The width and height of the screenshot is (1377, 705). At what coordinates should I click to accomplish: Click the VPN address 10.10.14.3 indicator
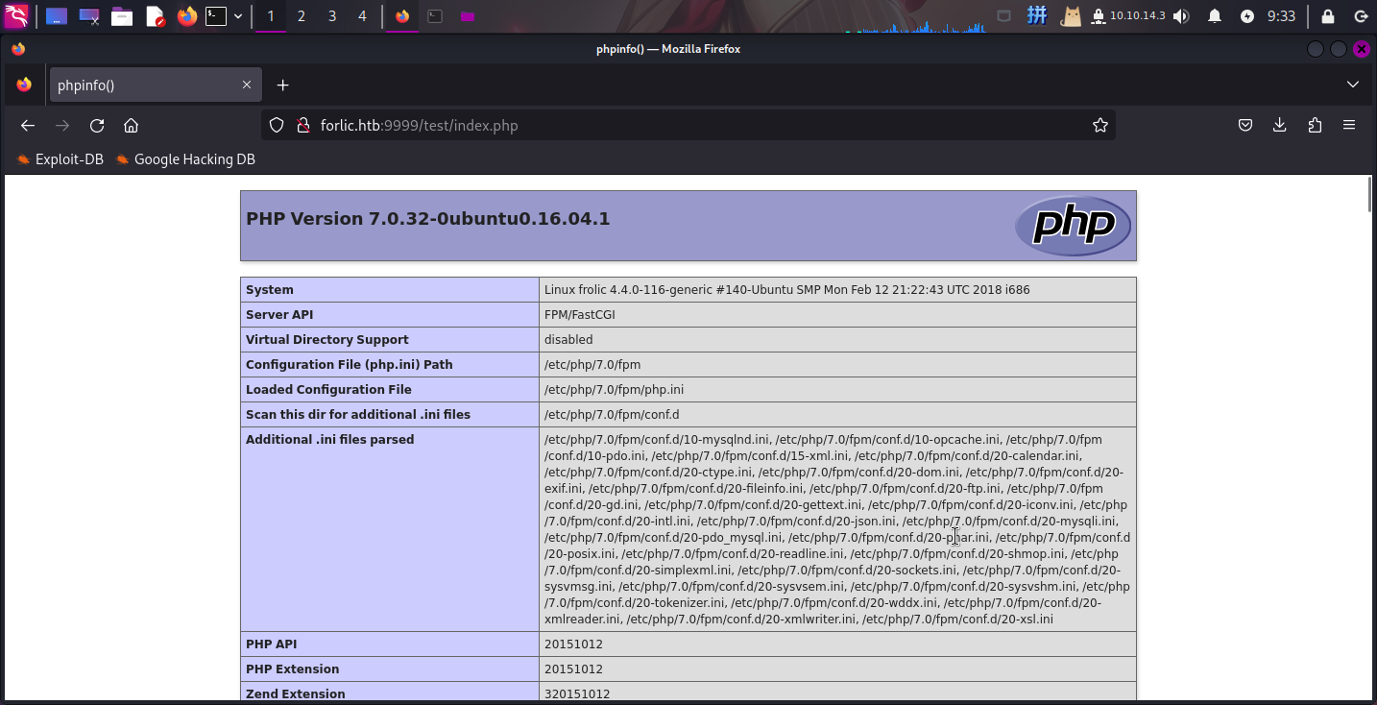point(1128,16)
